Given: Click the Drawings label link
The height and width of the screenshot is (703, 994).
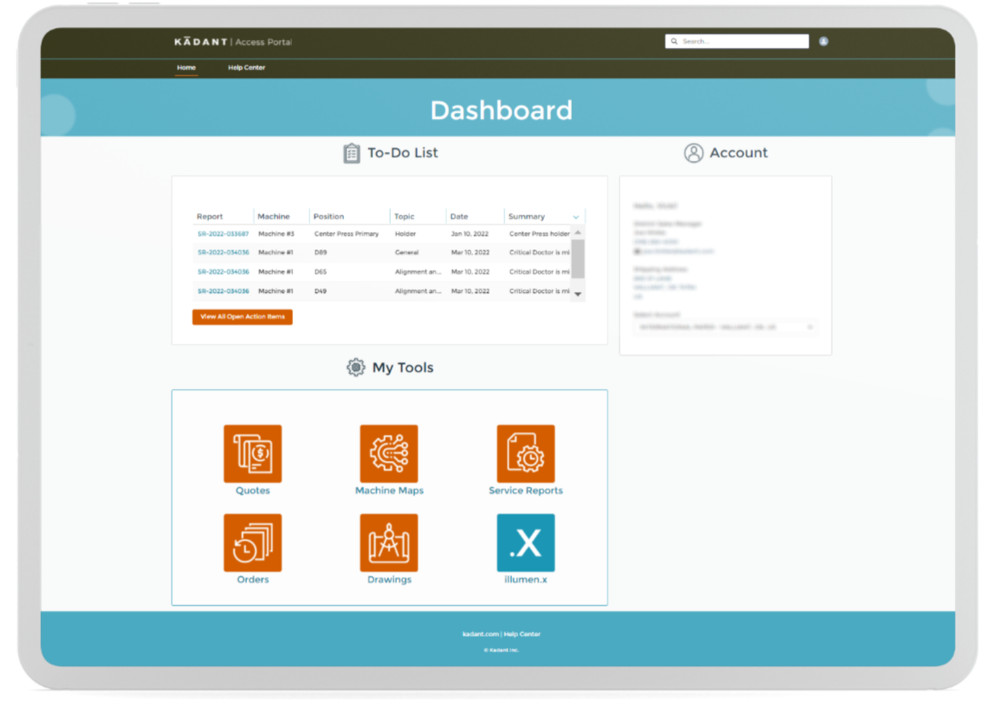Looking at the screenshot, I should [x=389, y=580].
